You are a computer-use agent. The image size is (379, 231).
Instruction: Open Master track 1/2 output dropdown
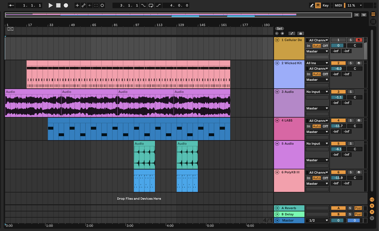pyautogui.click(x=317, y=220)
